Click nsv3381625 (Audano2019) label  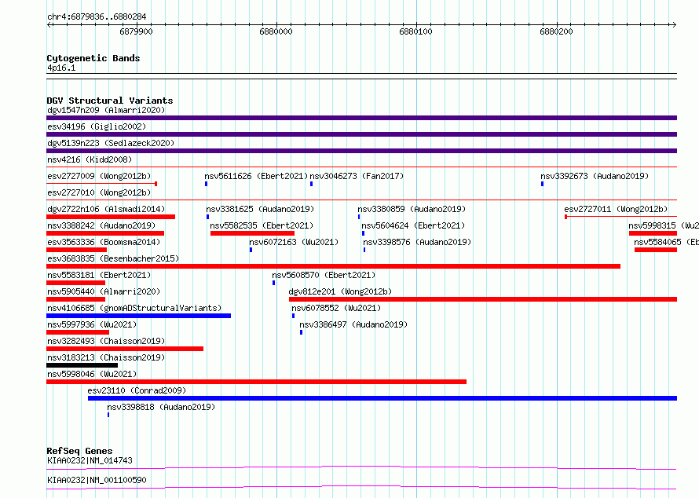tap(260, 209)
